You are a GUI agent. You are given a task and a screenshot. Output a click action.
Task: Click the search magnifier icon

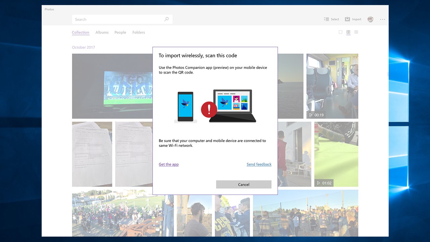(x=166, y=19)
